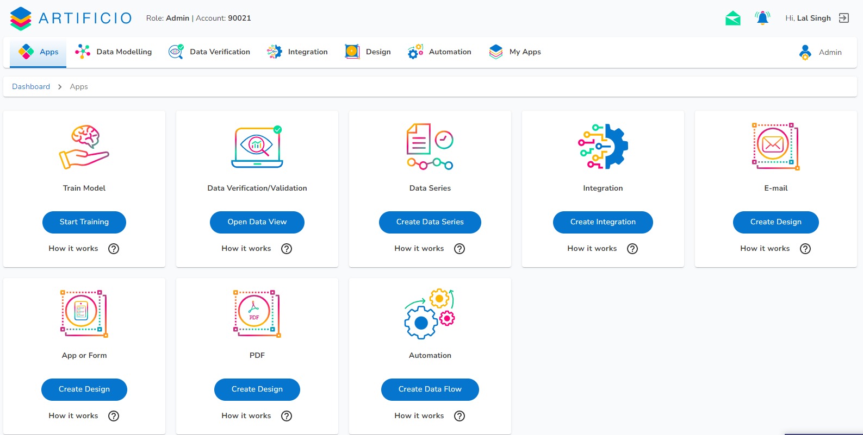Click help icon beside Train Model How it works

(114, 249)
